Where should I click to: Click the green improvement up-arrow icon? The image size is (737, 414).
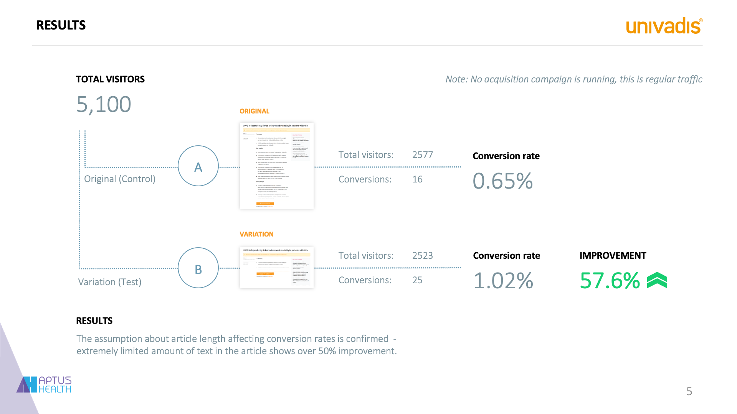pyautogui.click(x=657, y=280)
